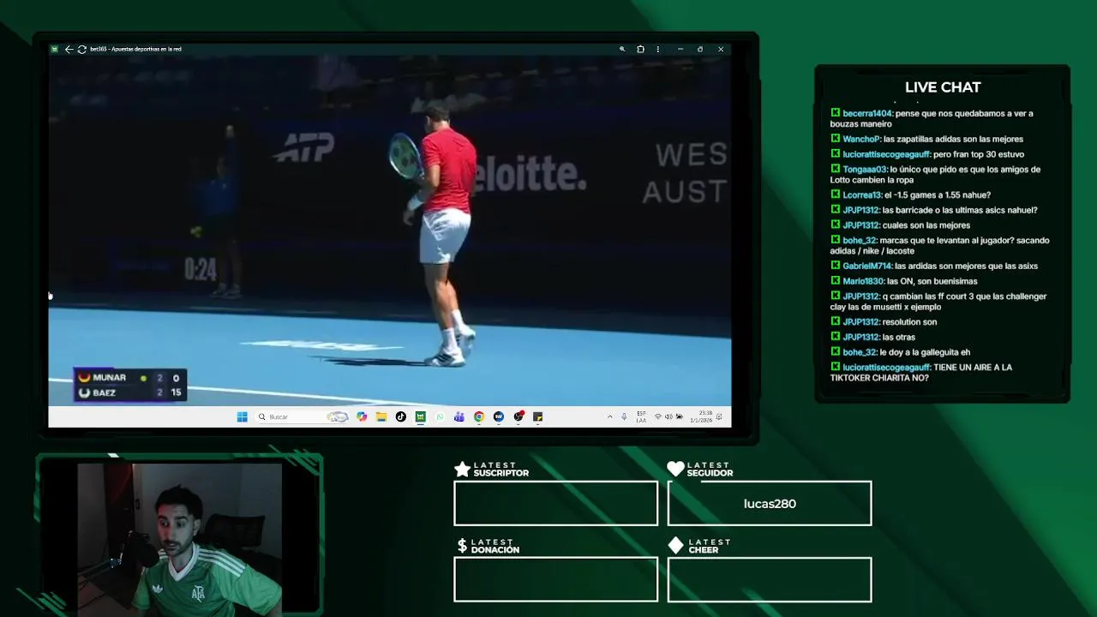The width and height of the screenshot is (1097, 617).
Task: Select JPJP1312's 'ff court 3' message
Action: coord(938,302)
